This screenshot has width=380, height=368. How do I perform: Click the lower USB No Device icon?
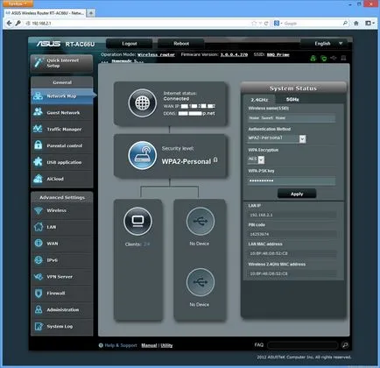pos(201,282)
